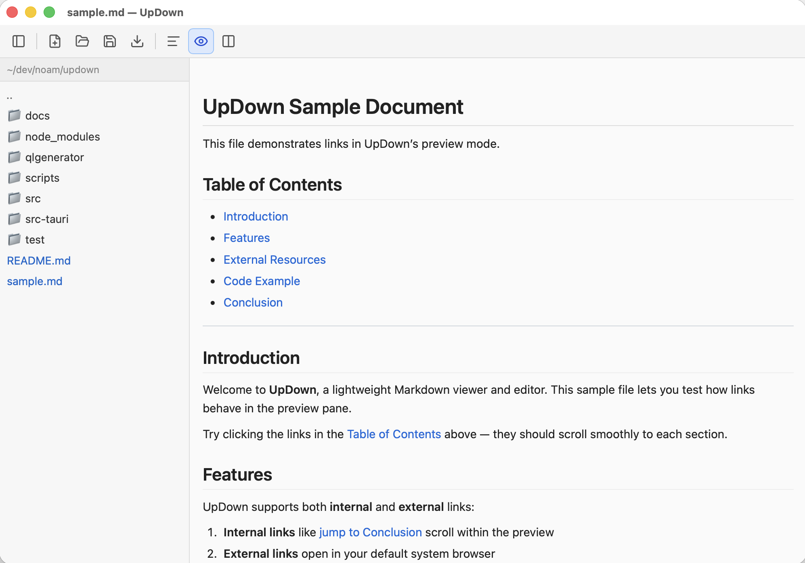The image size is (805, 563).
Task: Click the src folder icon
Action: pyautogui.click(x=14, y=198)
